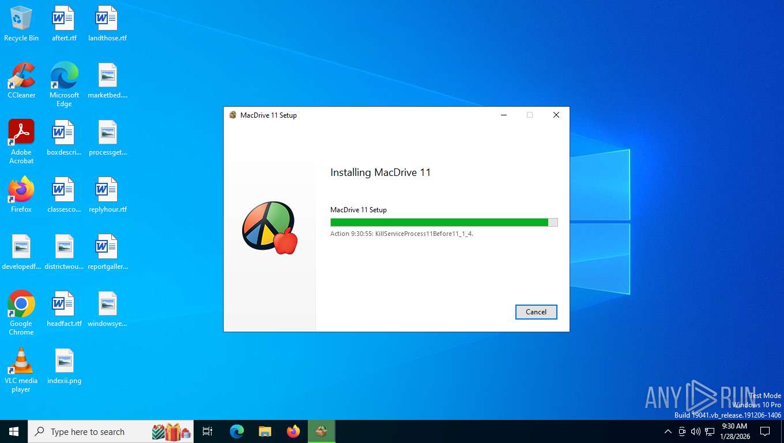Click the green installation progress bar
Screen dimensions: 784x443
444,223
